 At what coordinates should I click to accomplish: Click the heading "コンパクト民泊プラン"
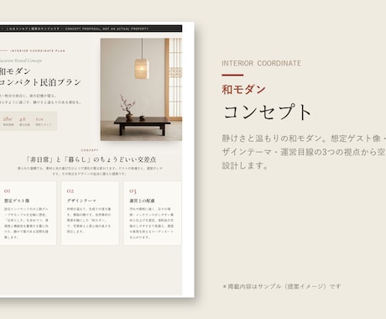pyautogui.click(x=40, y=82)
